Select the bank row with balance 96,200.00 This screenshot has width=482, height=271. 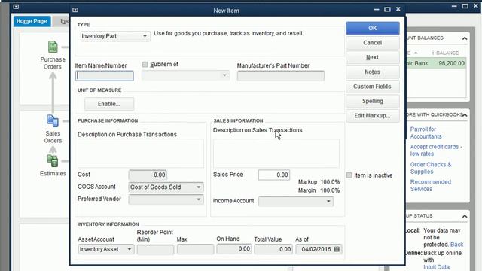pos(436,63)
